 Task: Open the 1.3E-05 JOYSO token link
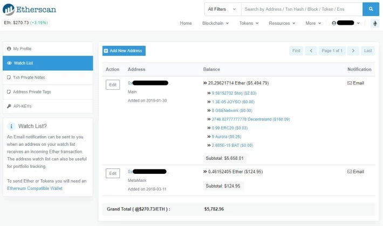(x=233, y=102)
